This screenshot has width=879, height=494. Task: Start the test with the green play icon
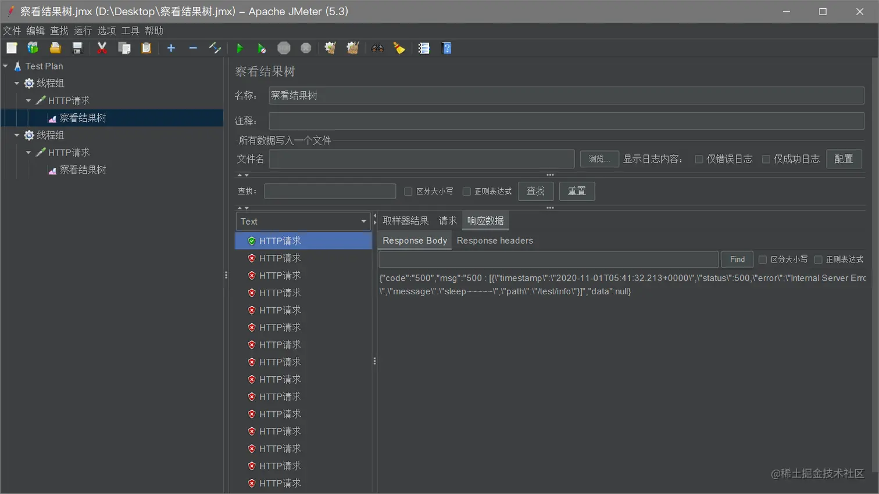pos(240,48)
